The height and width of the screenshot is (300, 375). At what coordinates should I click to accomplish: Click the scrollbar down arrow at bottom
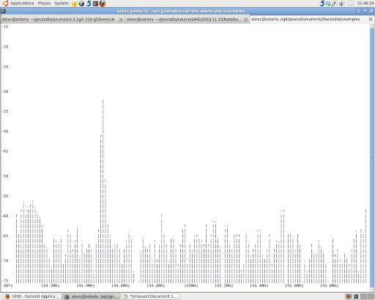372,290
